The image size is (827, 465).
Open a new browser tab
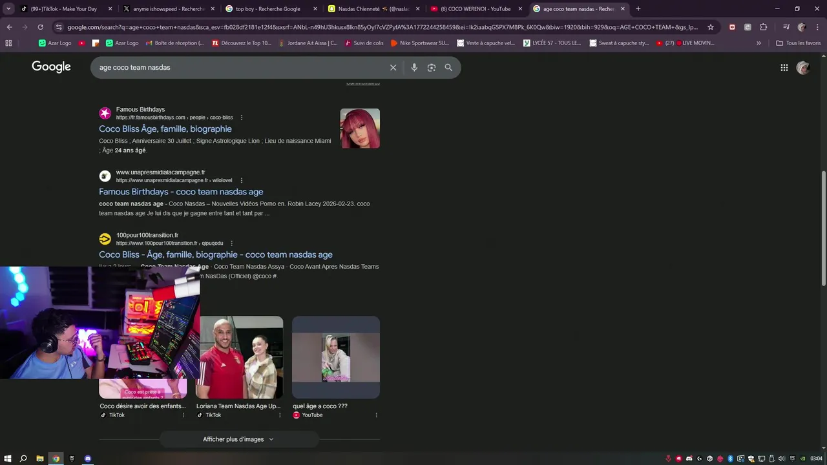[638, 9]
